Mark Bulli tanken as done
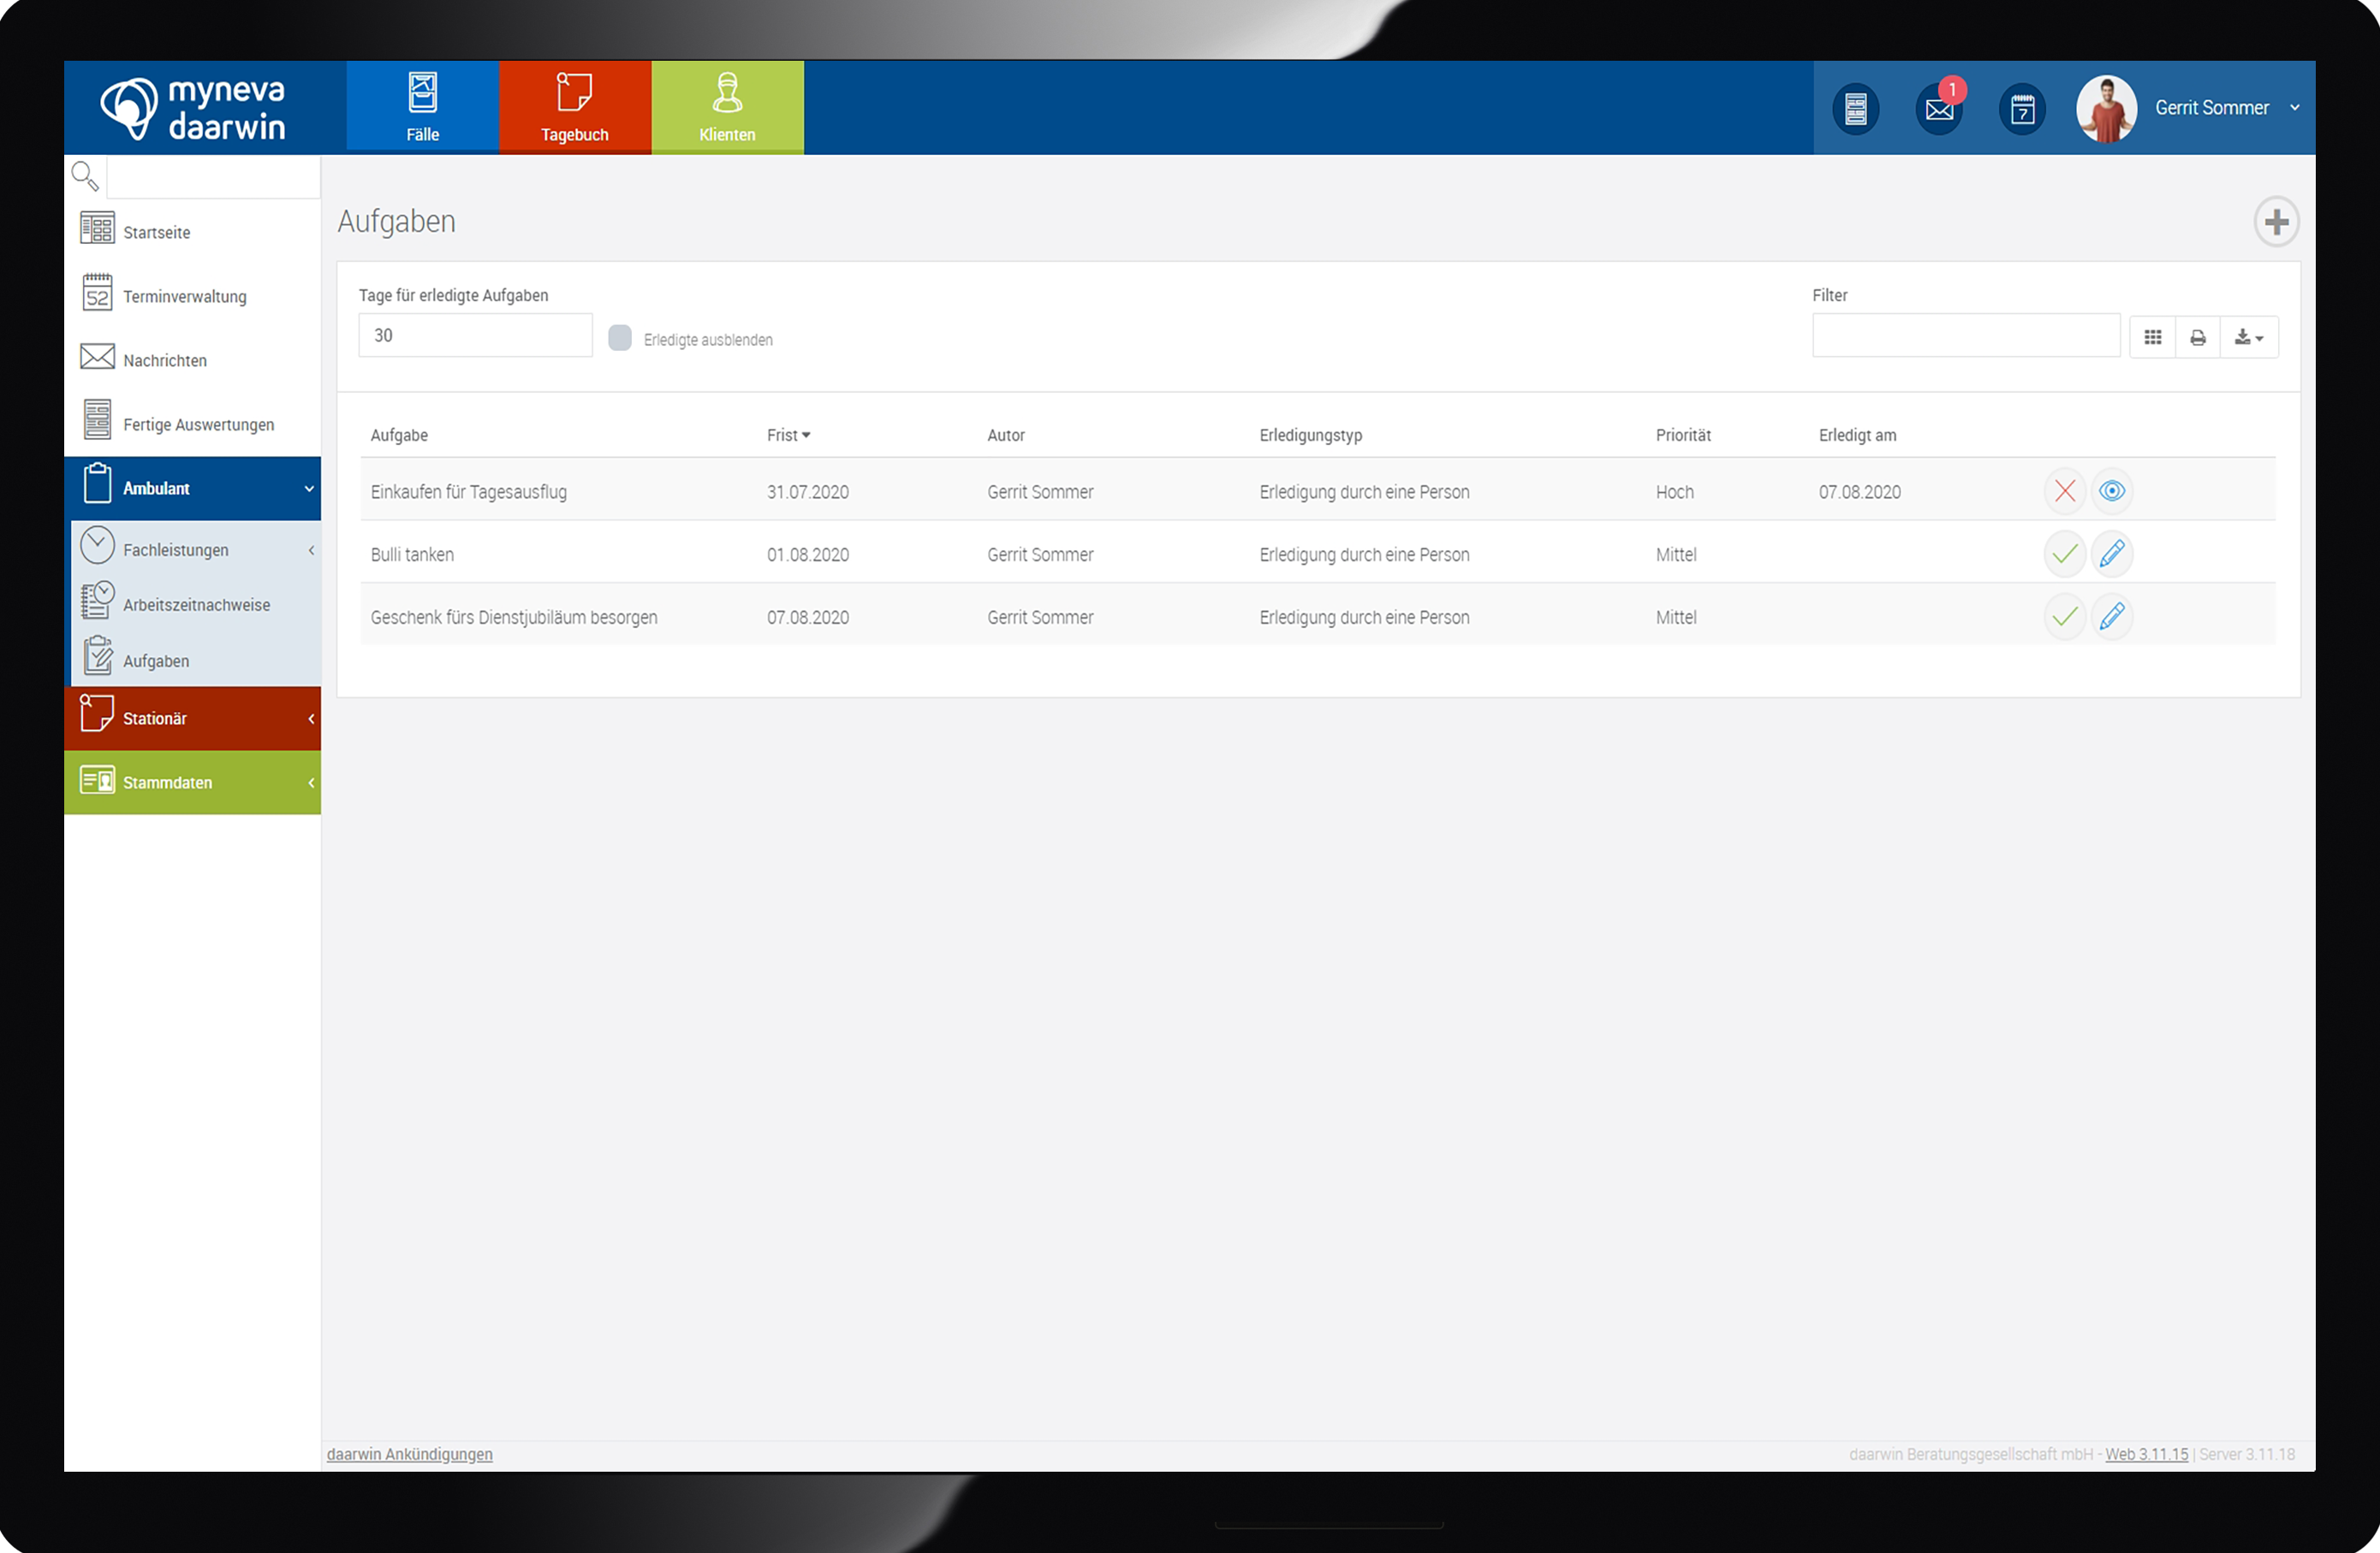2380x1553 pixels. [x=2064, y=554]
